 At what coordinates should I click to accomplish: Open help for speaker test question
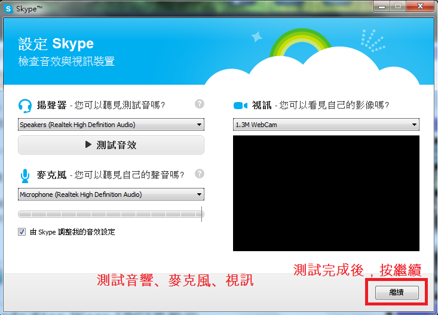pos(200,104)
